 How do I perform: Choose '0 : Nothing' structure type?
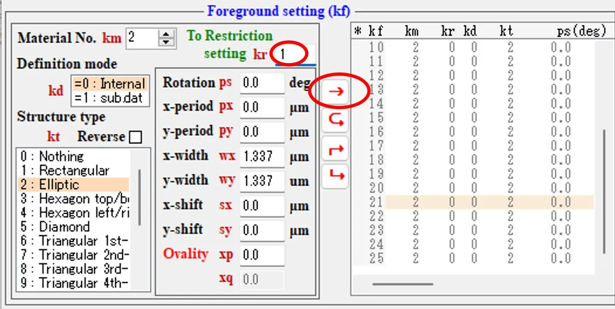(73, 156)
